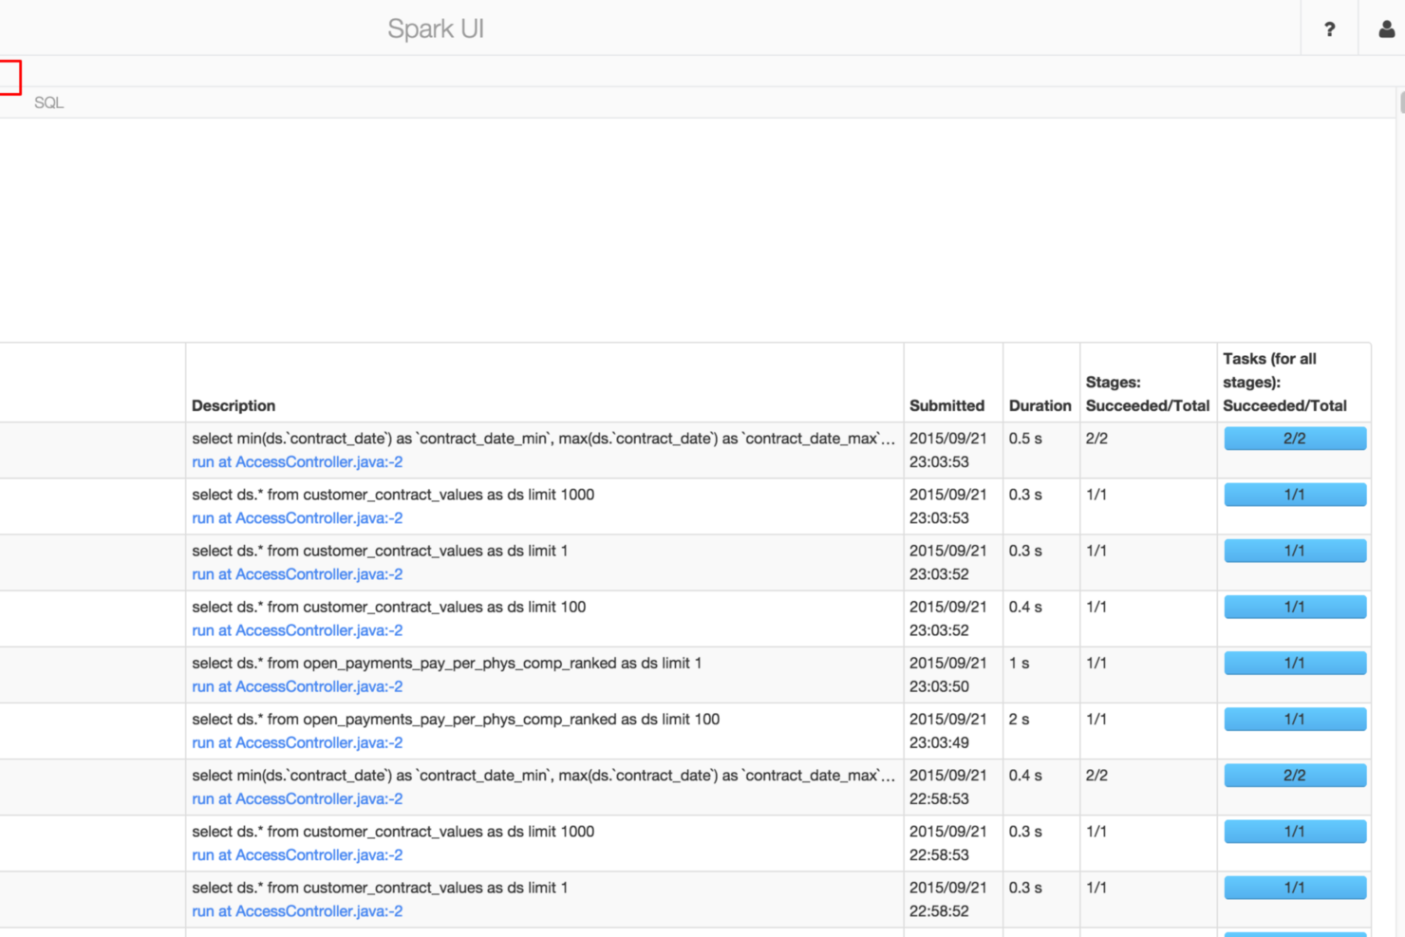Screen dimensions: 1405x937
Task: Open run at AccessController link for 23:03:53 min(contract_date) query
Action: [297, 462]
